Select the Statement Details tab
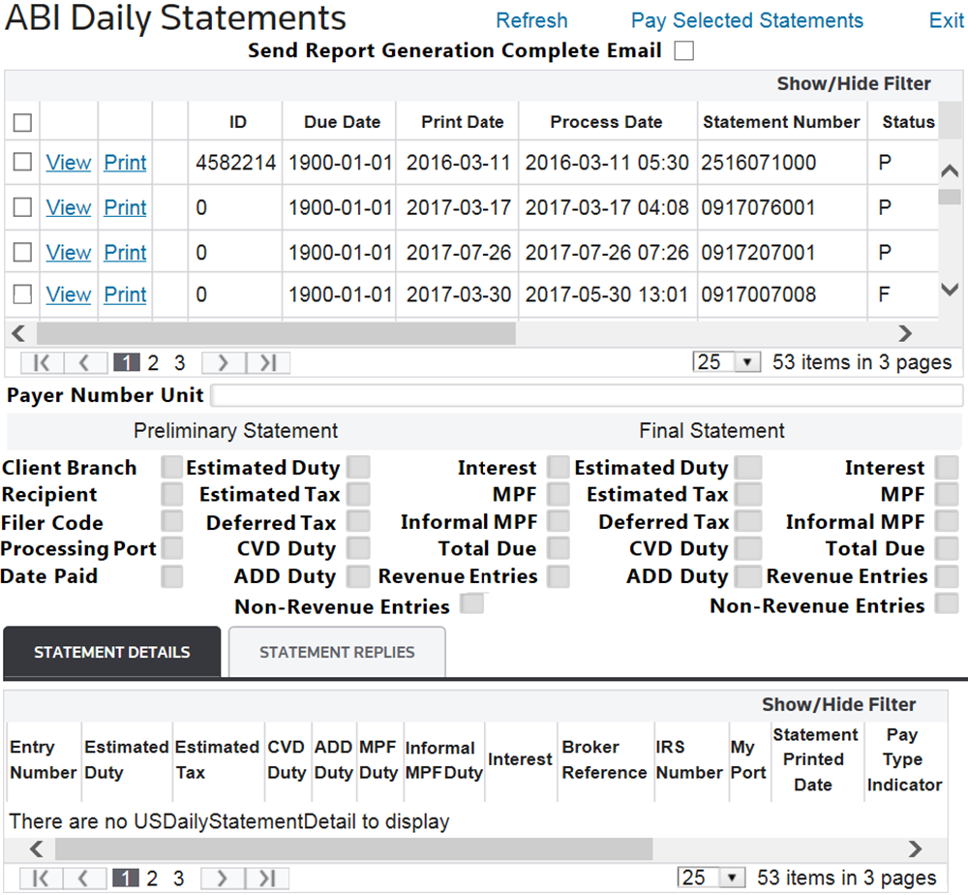Viewport: 968px width, 895px height. pos(112,652)
